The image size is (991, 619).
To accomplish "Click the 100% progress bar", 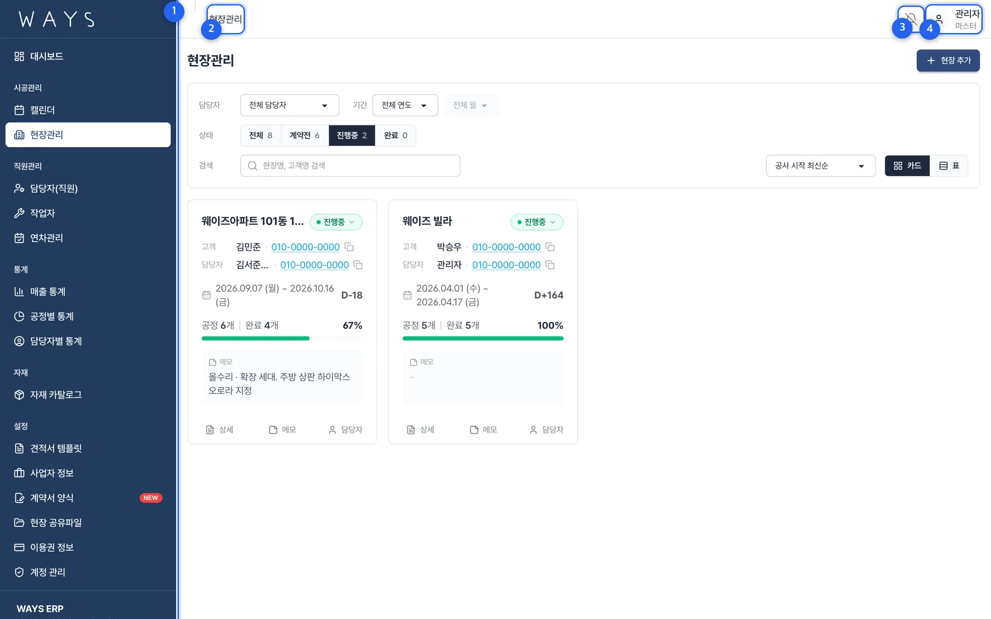I will 483,338.
